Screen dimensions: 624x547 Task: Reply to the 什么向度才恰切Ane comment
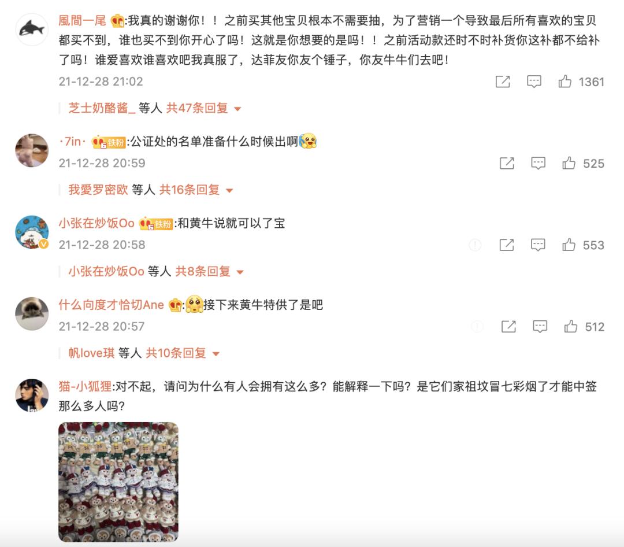point(540,327)
